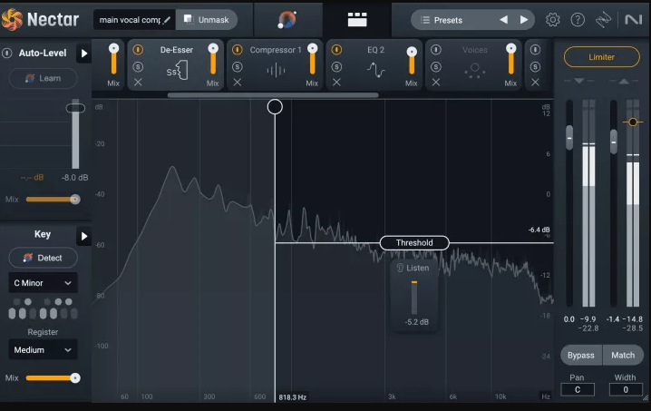Screen dimensions: 651x411
Task: Click the module chain horizontal scrollbar
Action: click(273, 95)
